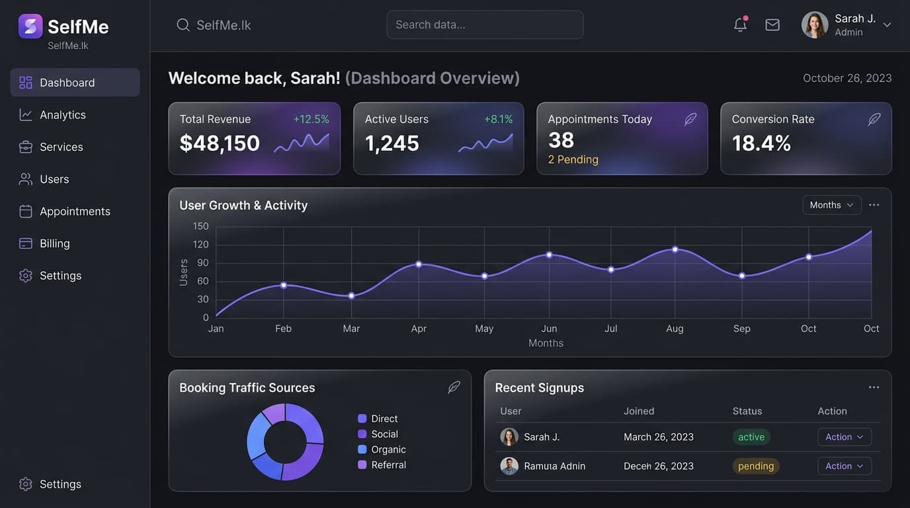Click the leaf icon on Booking Traffic Sources
The height and width of the screenshot is (508, 910).
pos(454,388)
